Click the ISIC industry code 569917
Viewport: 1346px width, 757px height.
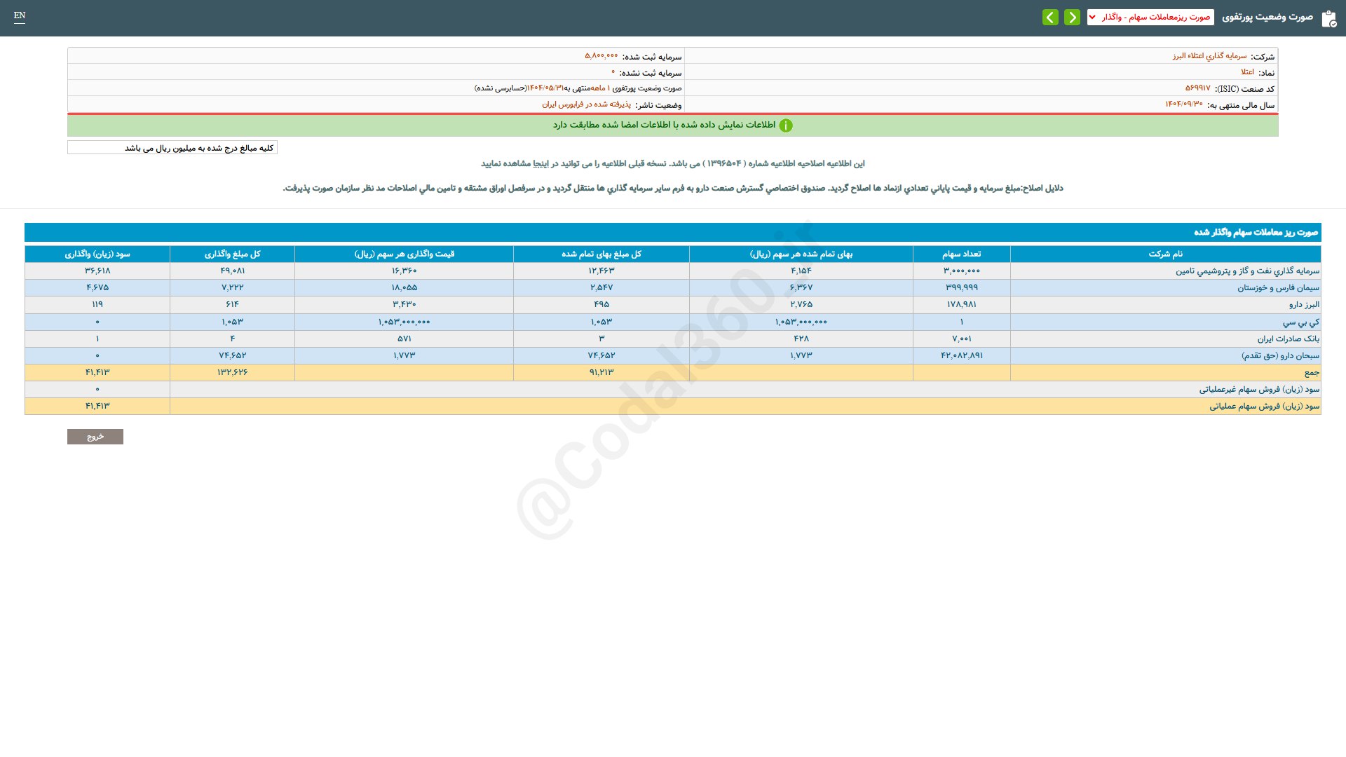click(1197, 88)
